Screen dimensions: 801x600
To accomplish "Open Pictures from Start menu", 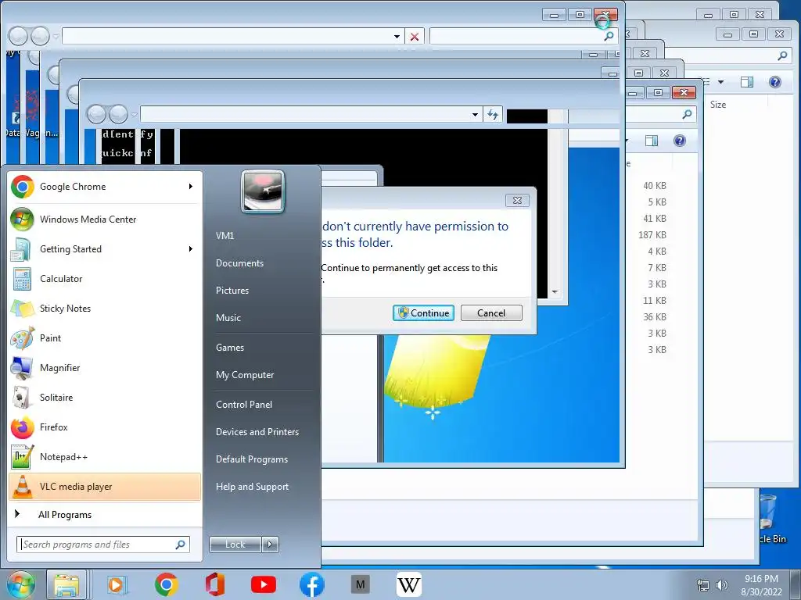I will pos(232,291).
